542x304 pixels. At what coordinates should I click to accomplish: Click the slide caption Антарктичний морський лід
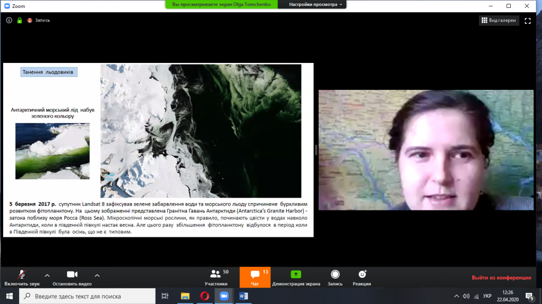[52, 113]
